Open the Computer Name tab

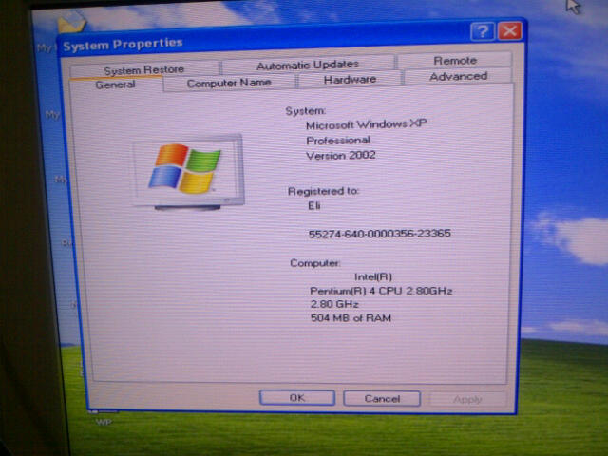[229, 83]
